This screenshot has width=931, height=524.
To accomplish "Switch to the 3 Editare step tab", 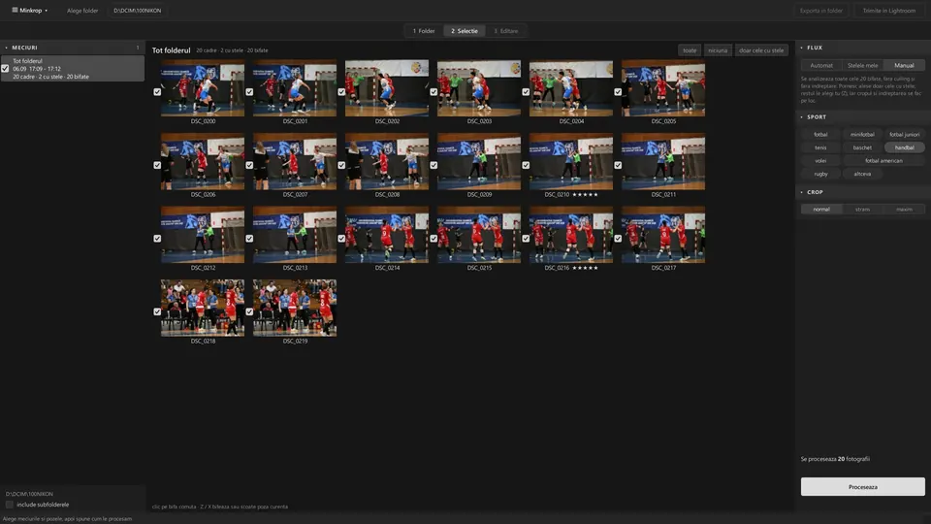I will 506,31.
